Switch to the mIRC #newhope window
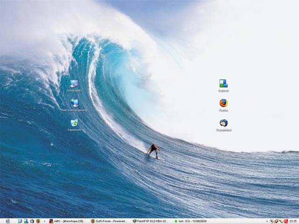 tap(68, 221)
